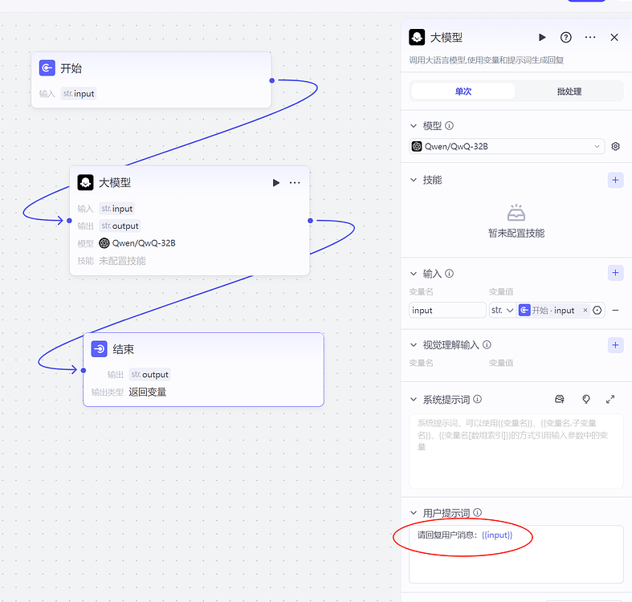Click the 大模型 node input connector
Screen dimensions: 632x602
pyautogui.click(x=69, y=221)
